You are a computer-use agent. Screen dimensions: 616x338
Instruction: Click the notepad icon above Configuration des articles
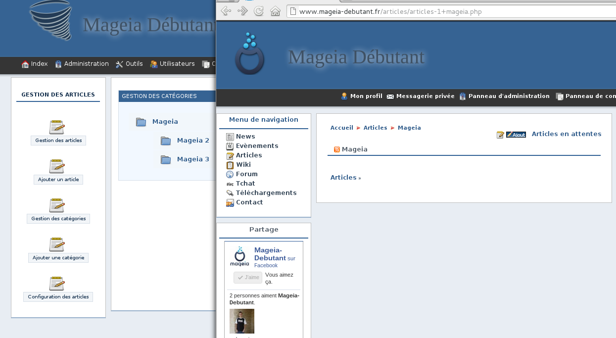pos(57,284)
